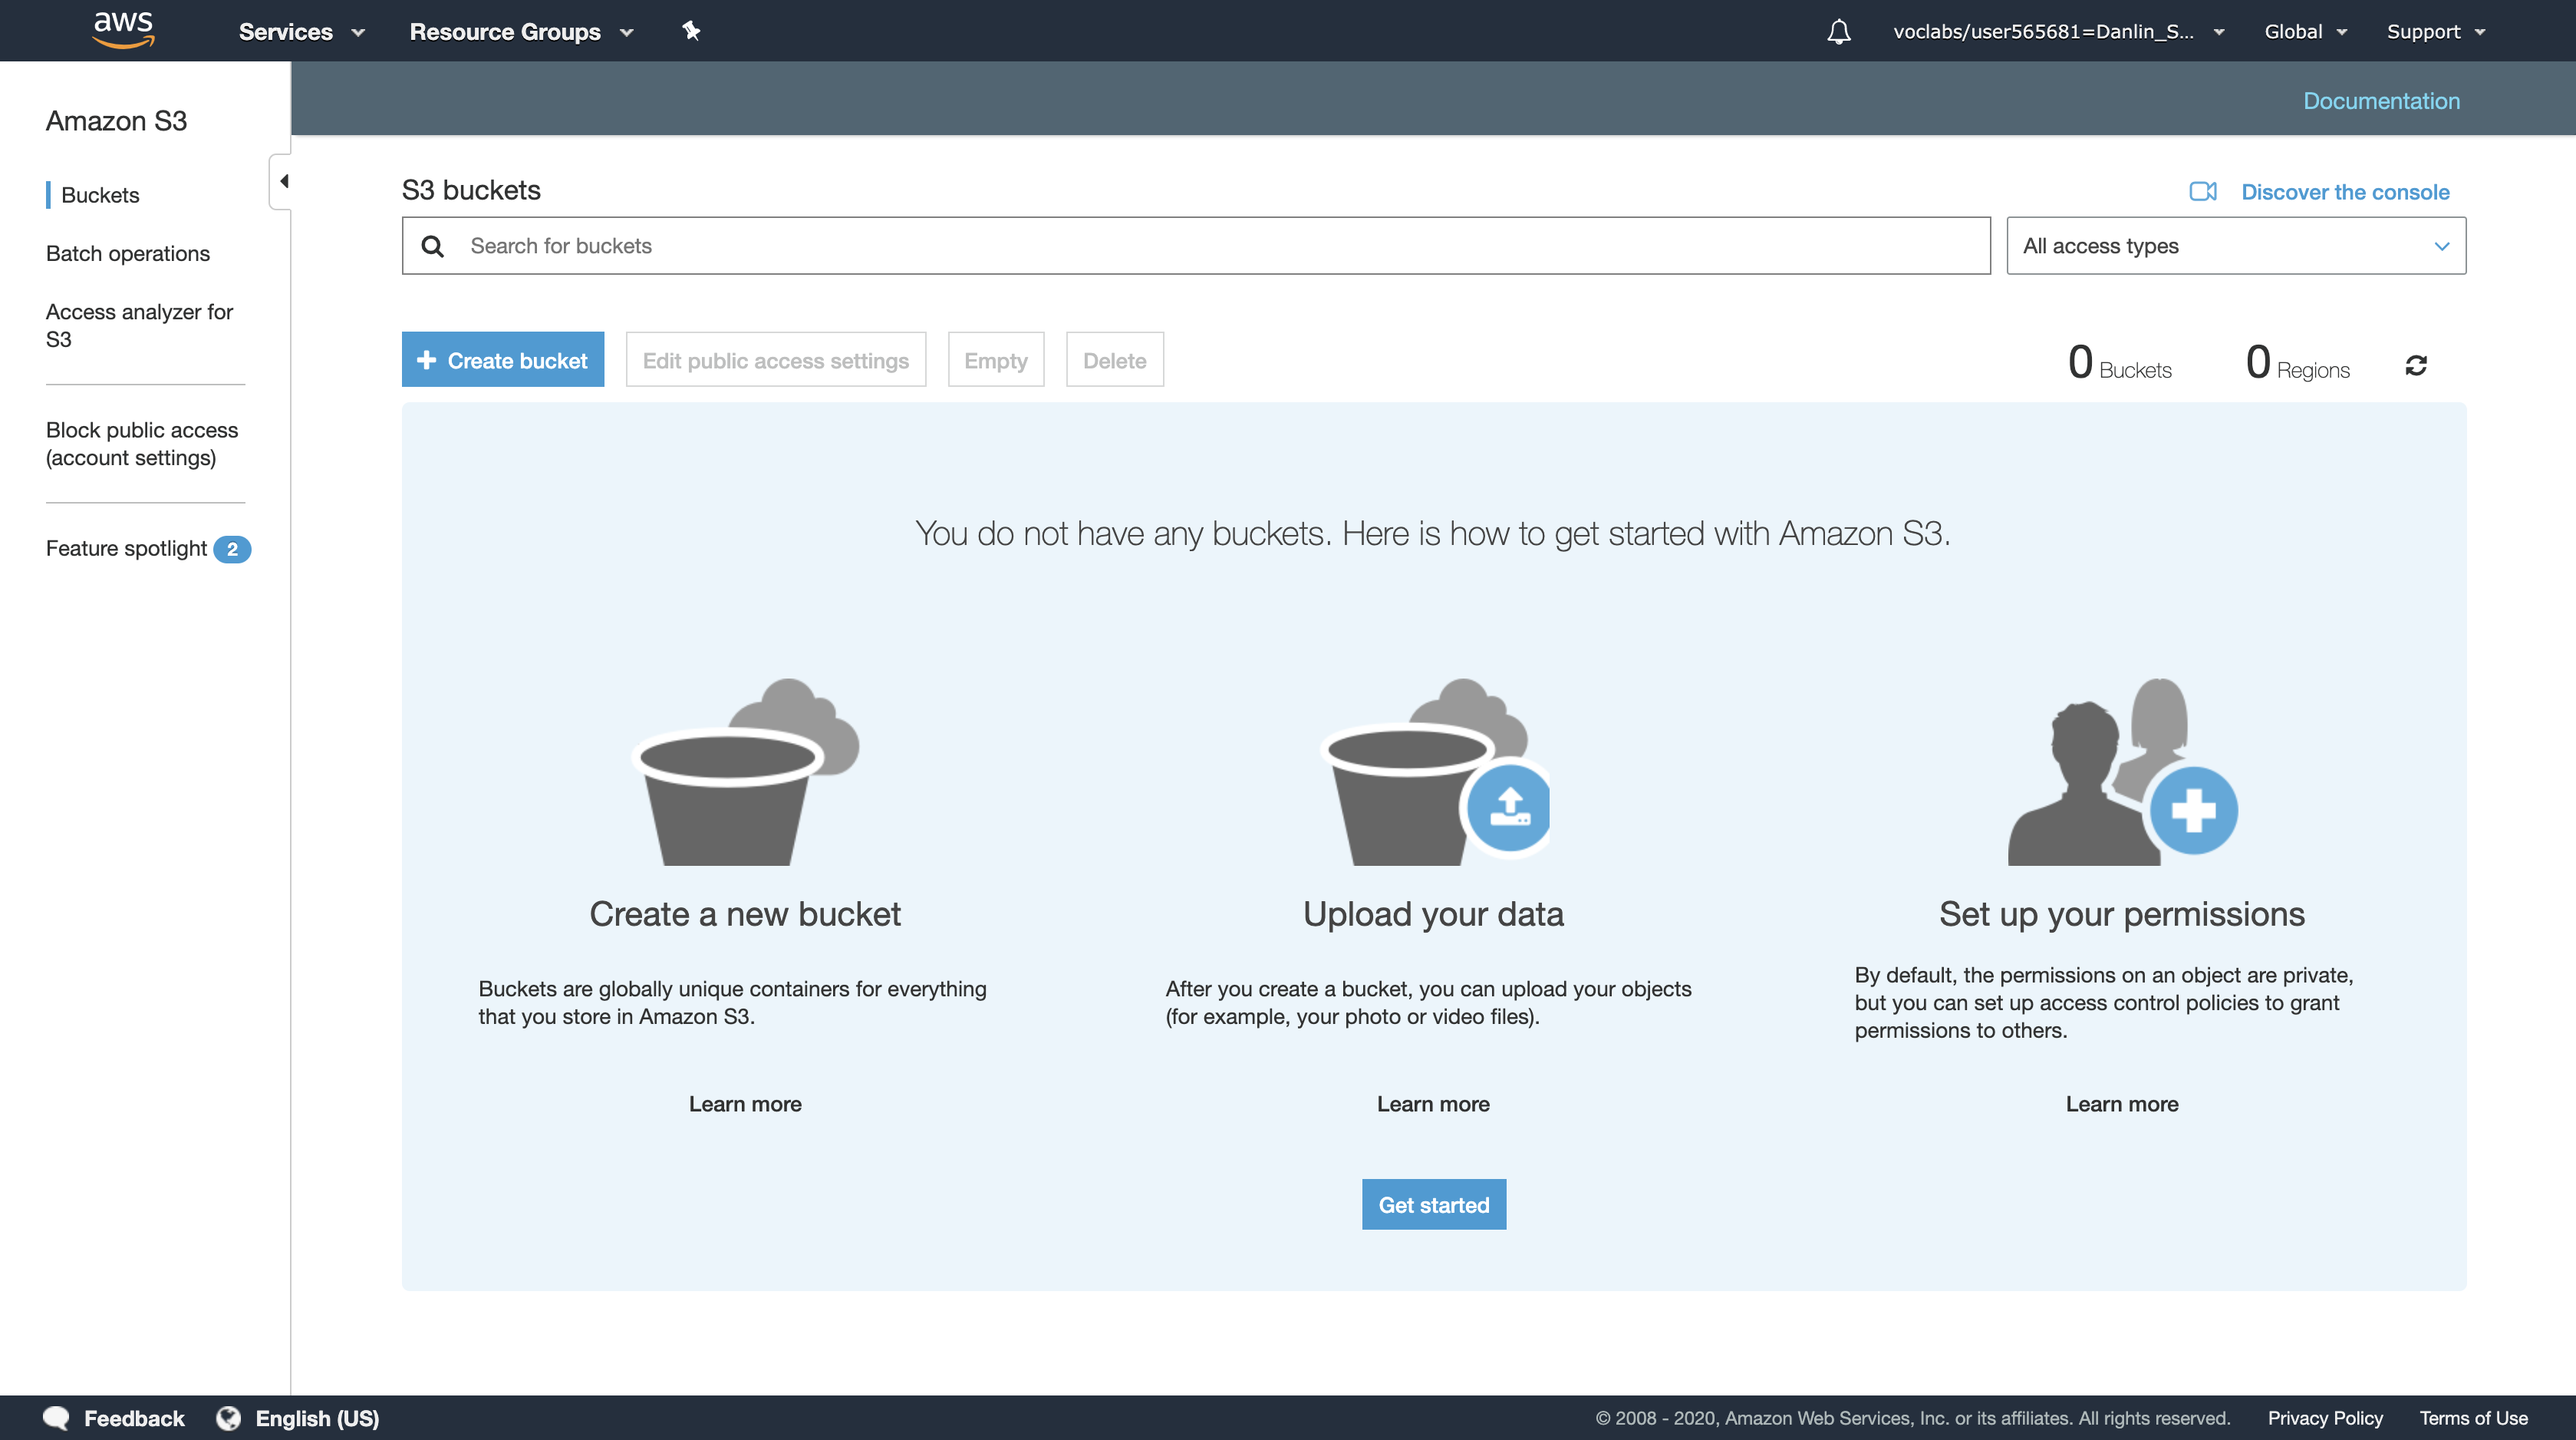Click the video camera icon beside Discover
The height and width of the screenshot is (1440, 2576).
pyautogui.click(x=2203, y=191)
